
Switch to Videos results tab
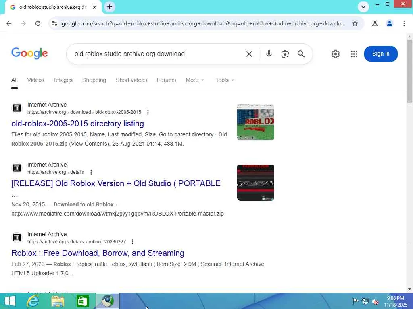pos(35,80)
